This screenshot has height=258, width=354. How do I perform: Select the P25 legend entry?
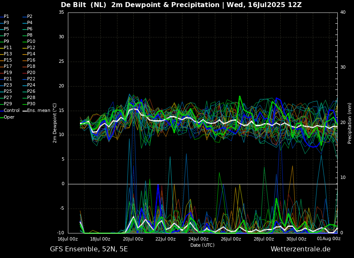point(8,92)
